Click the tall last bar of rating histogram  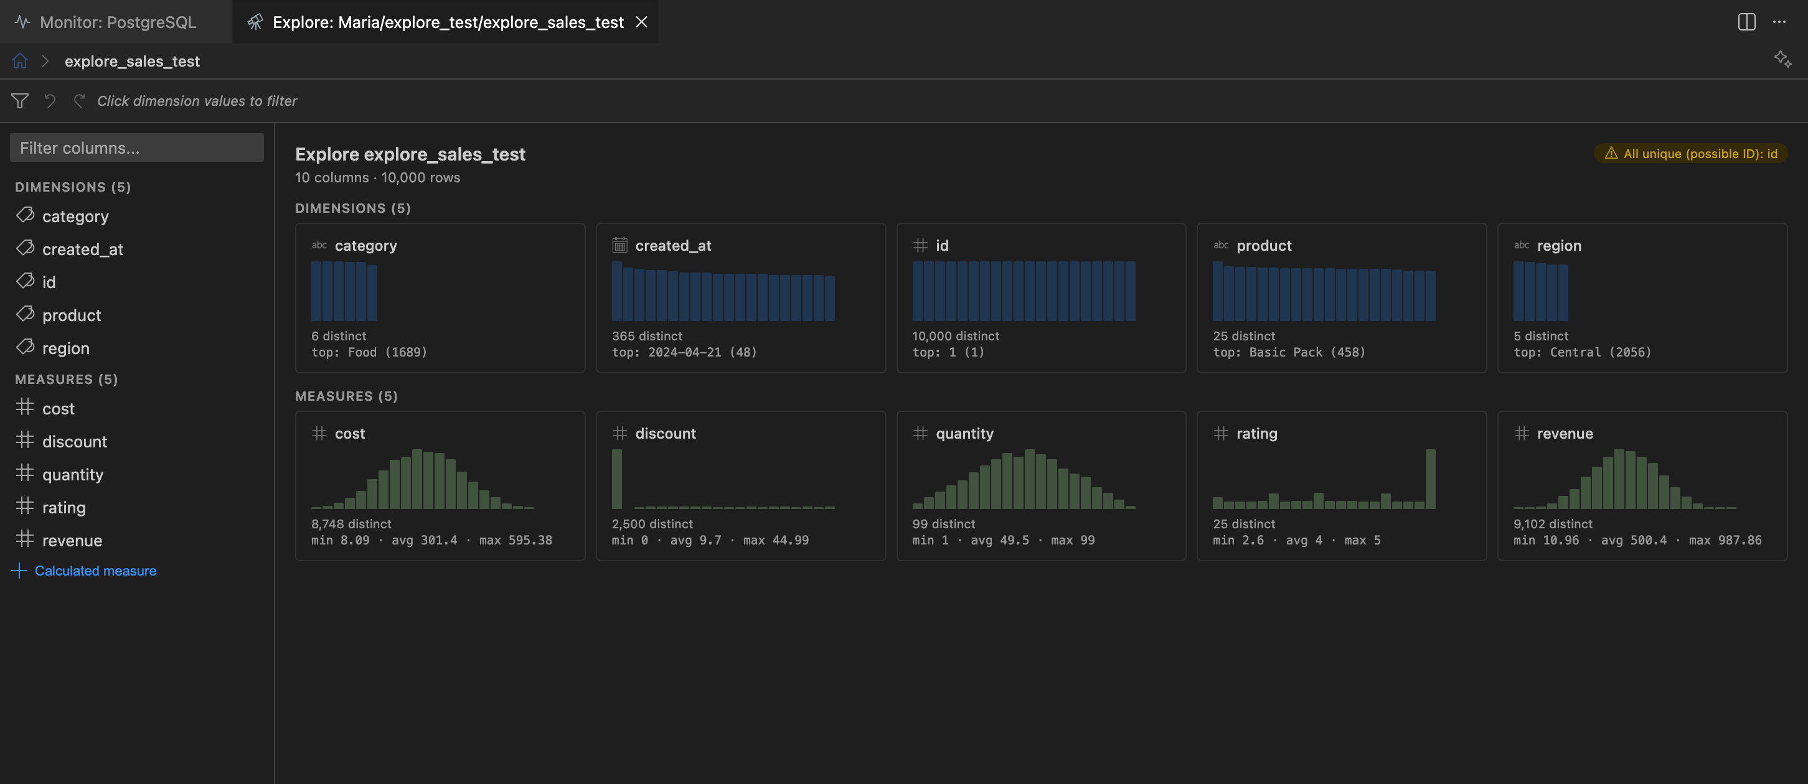click(1430, 479)
